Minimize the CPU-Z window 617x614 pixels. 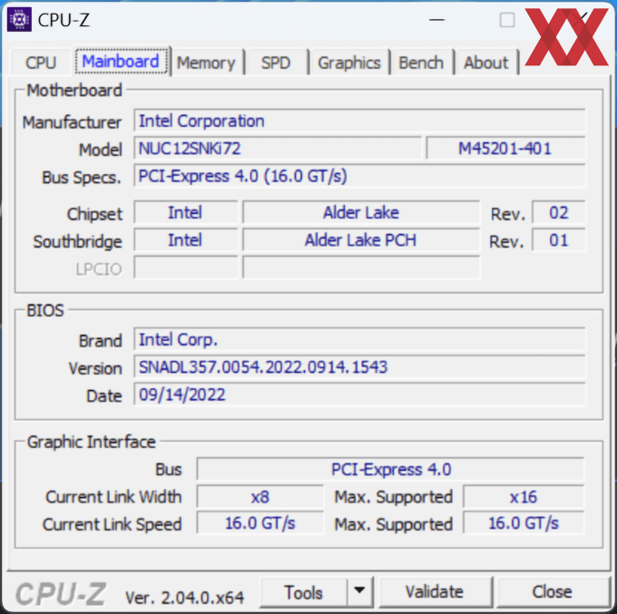click(x=436, y=19)
